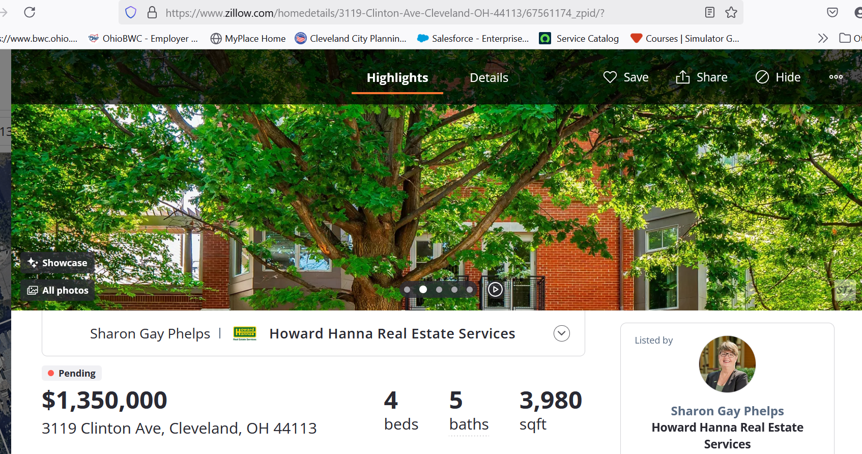The image size is (862, 454).
Task: Play the listing video tour
Action: tap(495, 290)
